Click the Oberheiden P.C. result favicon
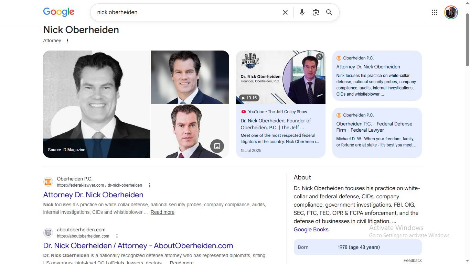The image size is (470, 264). [x=48, y=182]
